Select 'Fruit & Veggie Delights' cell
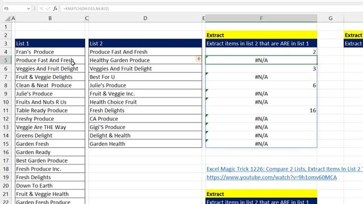The height and width of the screenshot is (204, 363). (50, 77)
